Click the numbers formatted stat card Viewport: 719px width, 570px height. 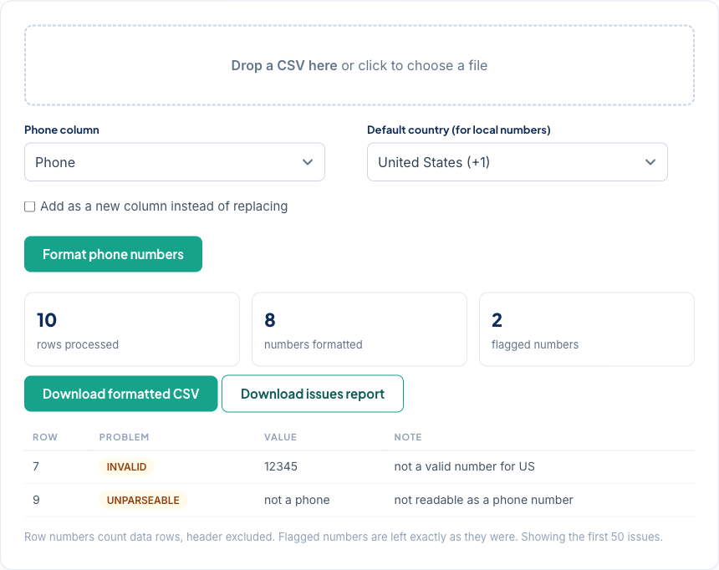tap(359, 329)
